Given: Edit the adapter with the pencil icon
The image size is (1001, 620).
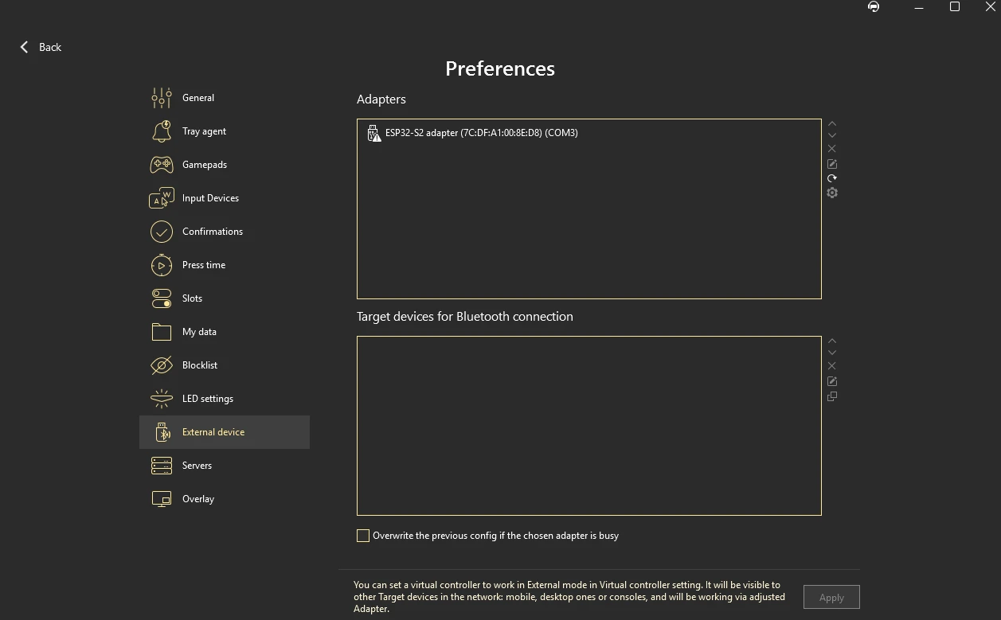Looking at the screenshot, I should pos(832,164).
